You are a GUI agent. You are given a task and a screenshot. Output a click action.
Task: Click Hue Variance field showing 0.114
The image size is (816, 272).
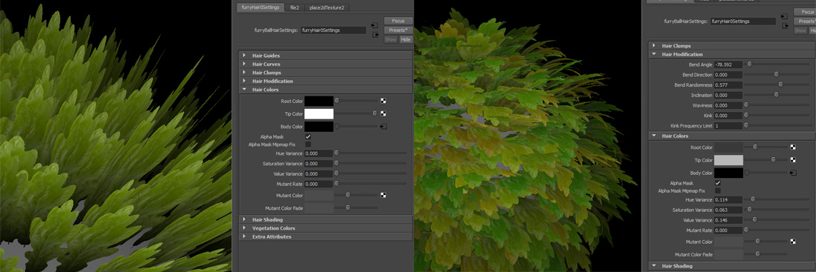click(x=728, y=199)
